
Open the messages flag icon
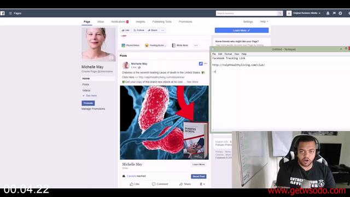coord(334,13)
